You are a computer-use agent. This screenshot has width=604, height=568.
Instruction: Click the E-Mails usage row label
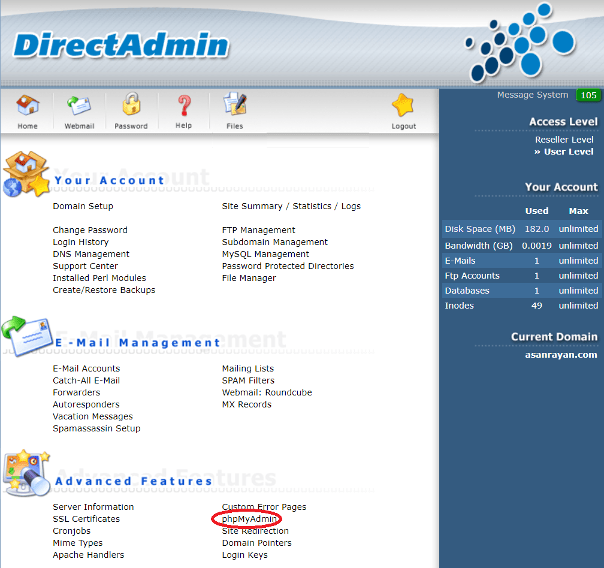coord(460,261)
